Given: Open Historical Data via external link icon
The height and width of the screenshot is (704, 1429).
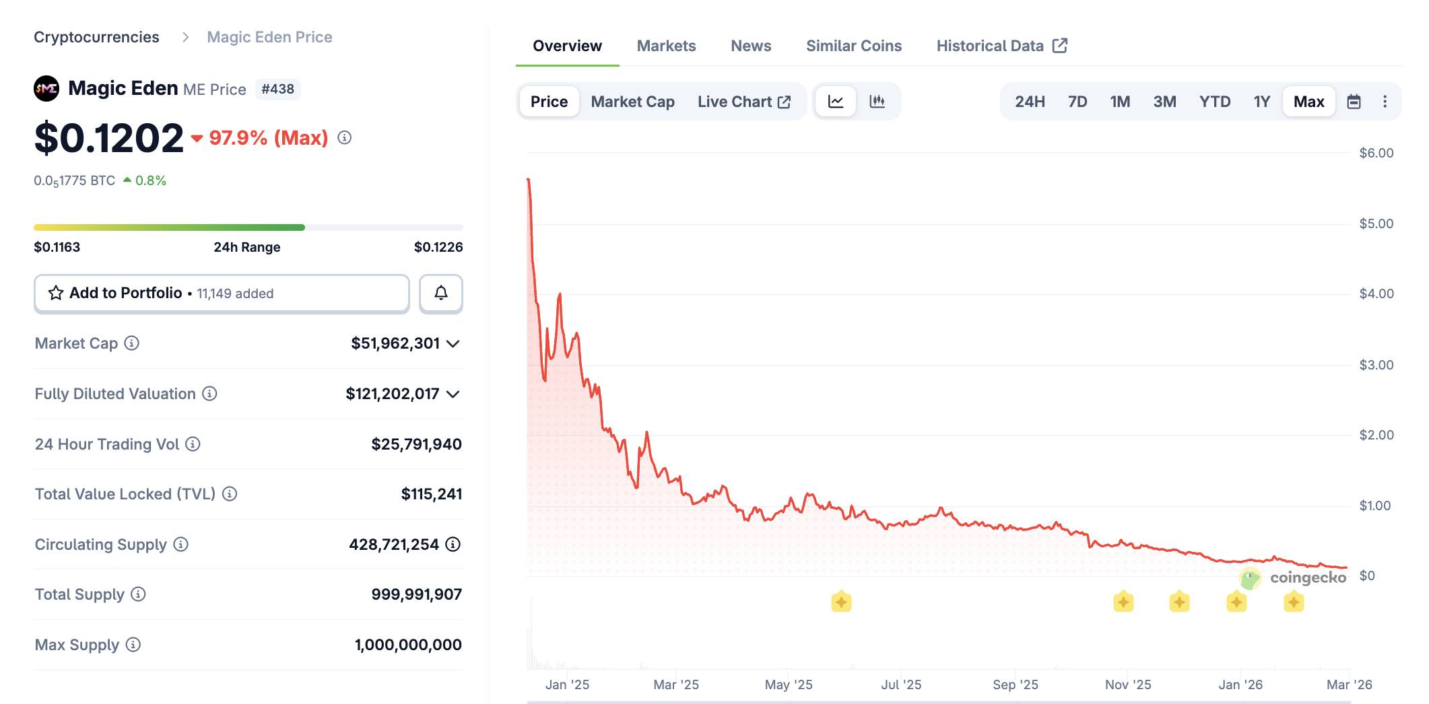Looking at the screenshot, I should [1060, 45].
